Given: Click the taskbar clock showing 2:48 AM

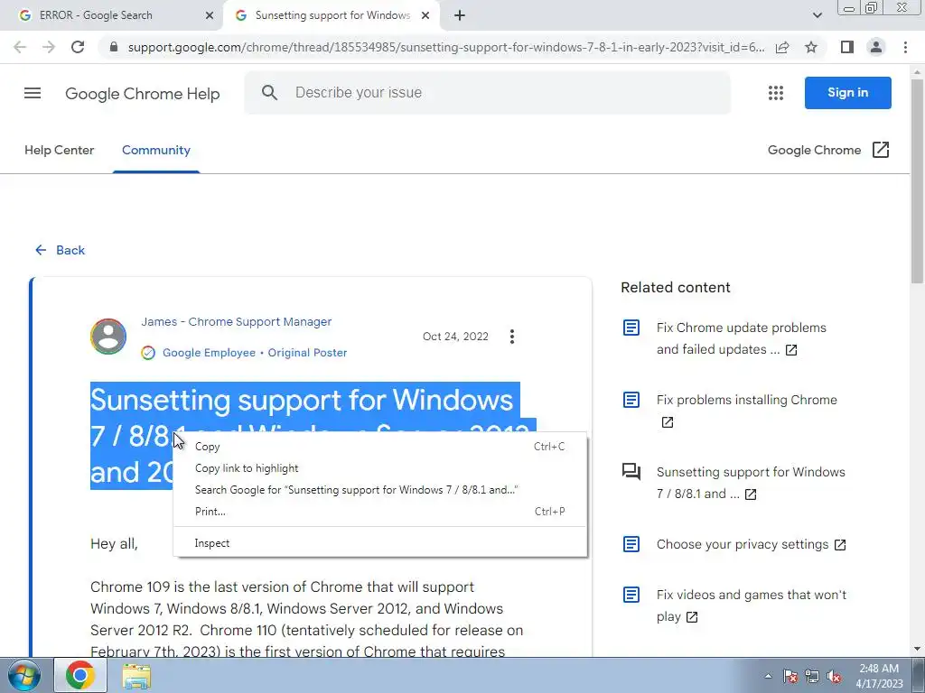Looking at the screenshot, I should [x=879, y=676].
